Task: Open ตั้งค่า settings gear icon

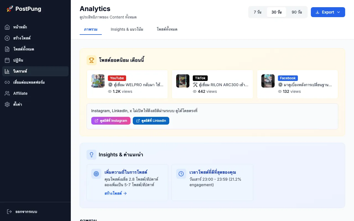Action: coord(7,104)
